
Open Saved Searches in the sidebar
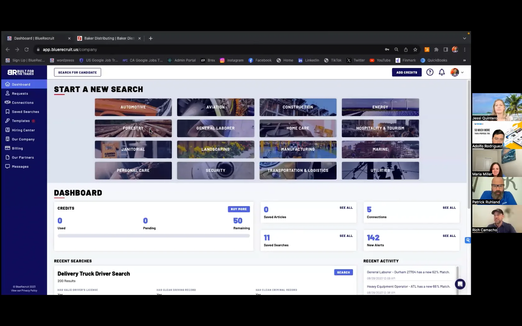(25, 111)
